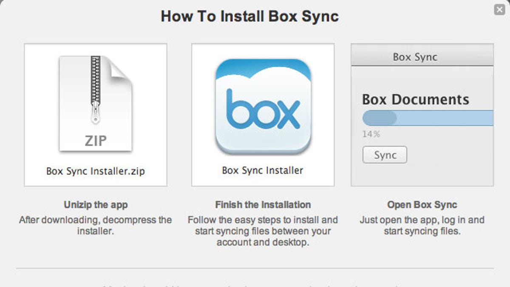Click the 14% progress label
The height and width of the screenshot is (287, 510).
tap(371, 134)
